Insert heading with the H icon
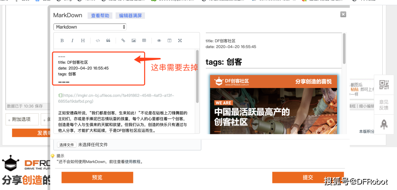This screenshot has width=397, height=190. click(x=83, y=41)
